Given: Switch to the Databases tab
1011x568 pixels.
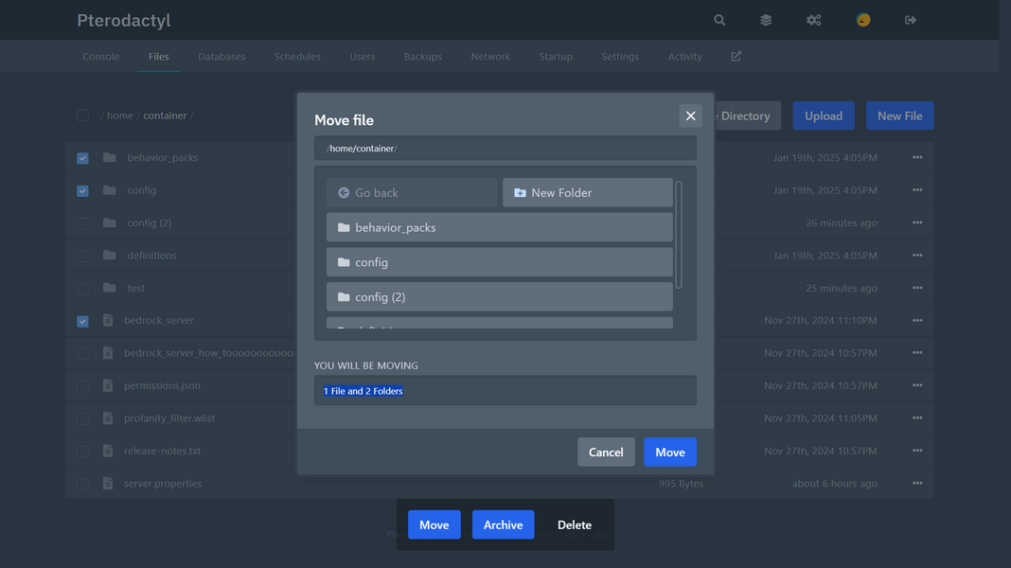Looking at the screenshot, I should 222,56.
